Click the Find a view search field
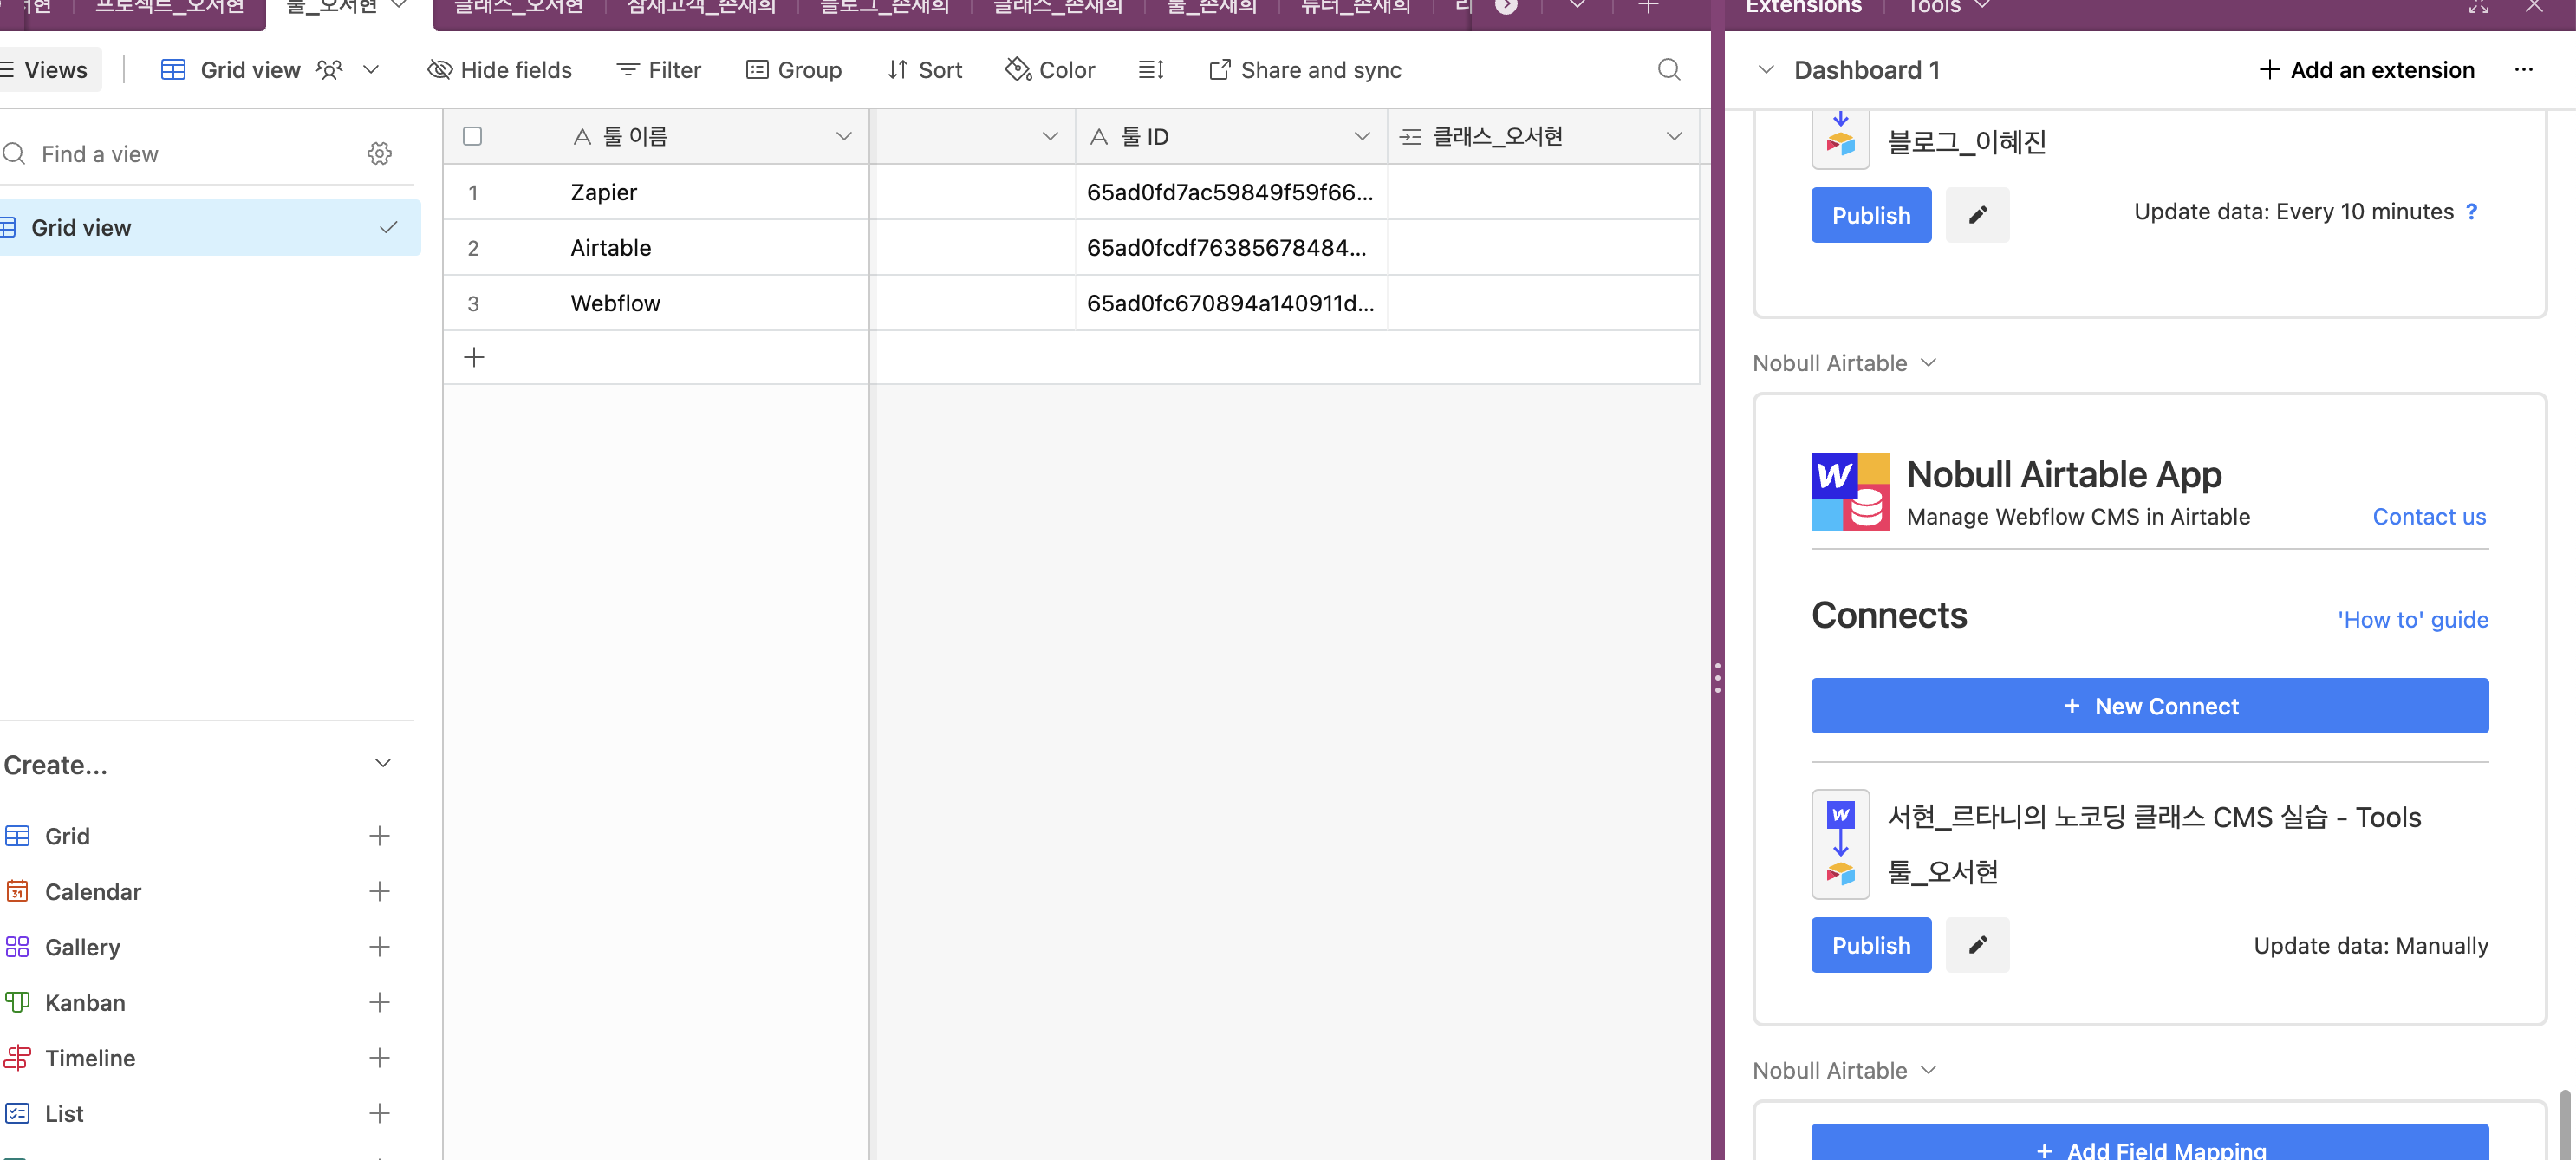2576x1160 pixels. coord(180,154)
